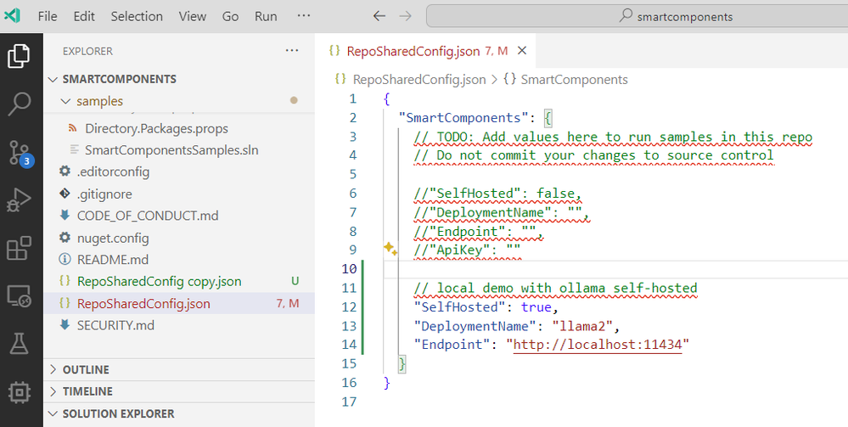Click the smartcomponents search box

click(636, 16)
